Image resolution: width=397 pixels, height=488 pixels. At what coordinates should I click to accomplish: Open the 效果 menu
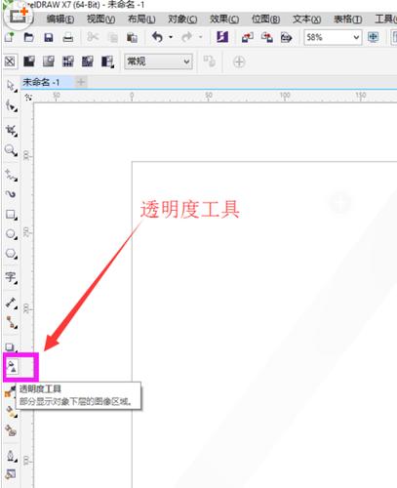click(x=224, y=20)
